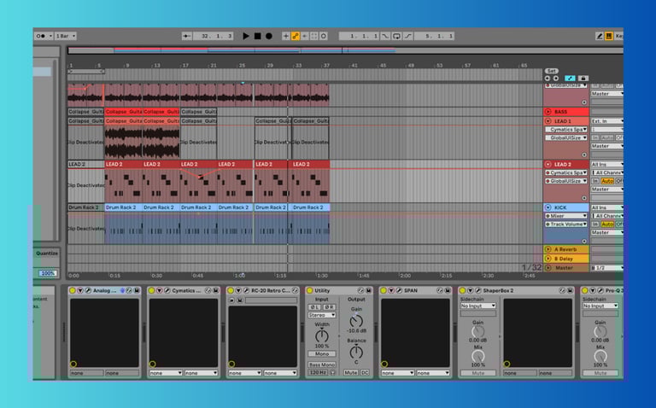Toggle the highlighted Automation Arm button

pyautogui.click(x=296, y=36)
